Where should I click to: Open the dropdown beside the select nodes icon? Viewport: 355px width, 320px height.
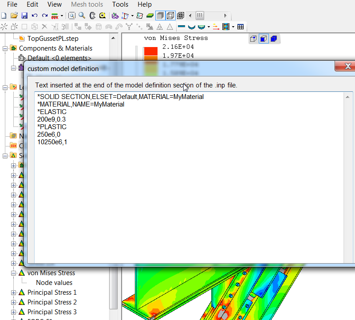pyautogui.click(x=132, y=16)
